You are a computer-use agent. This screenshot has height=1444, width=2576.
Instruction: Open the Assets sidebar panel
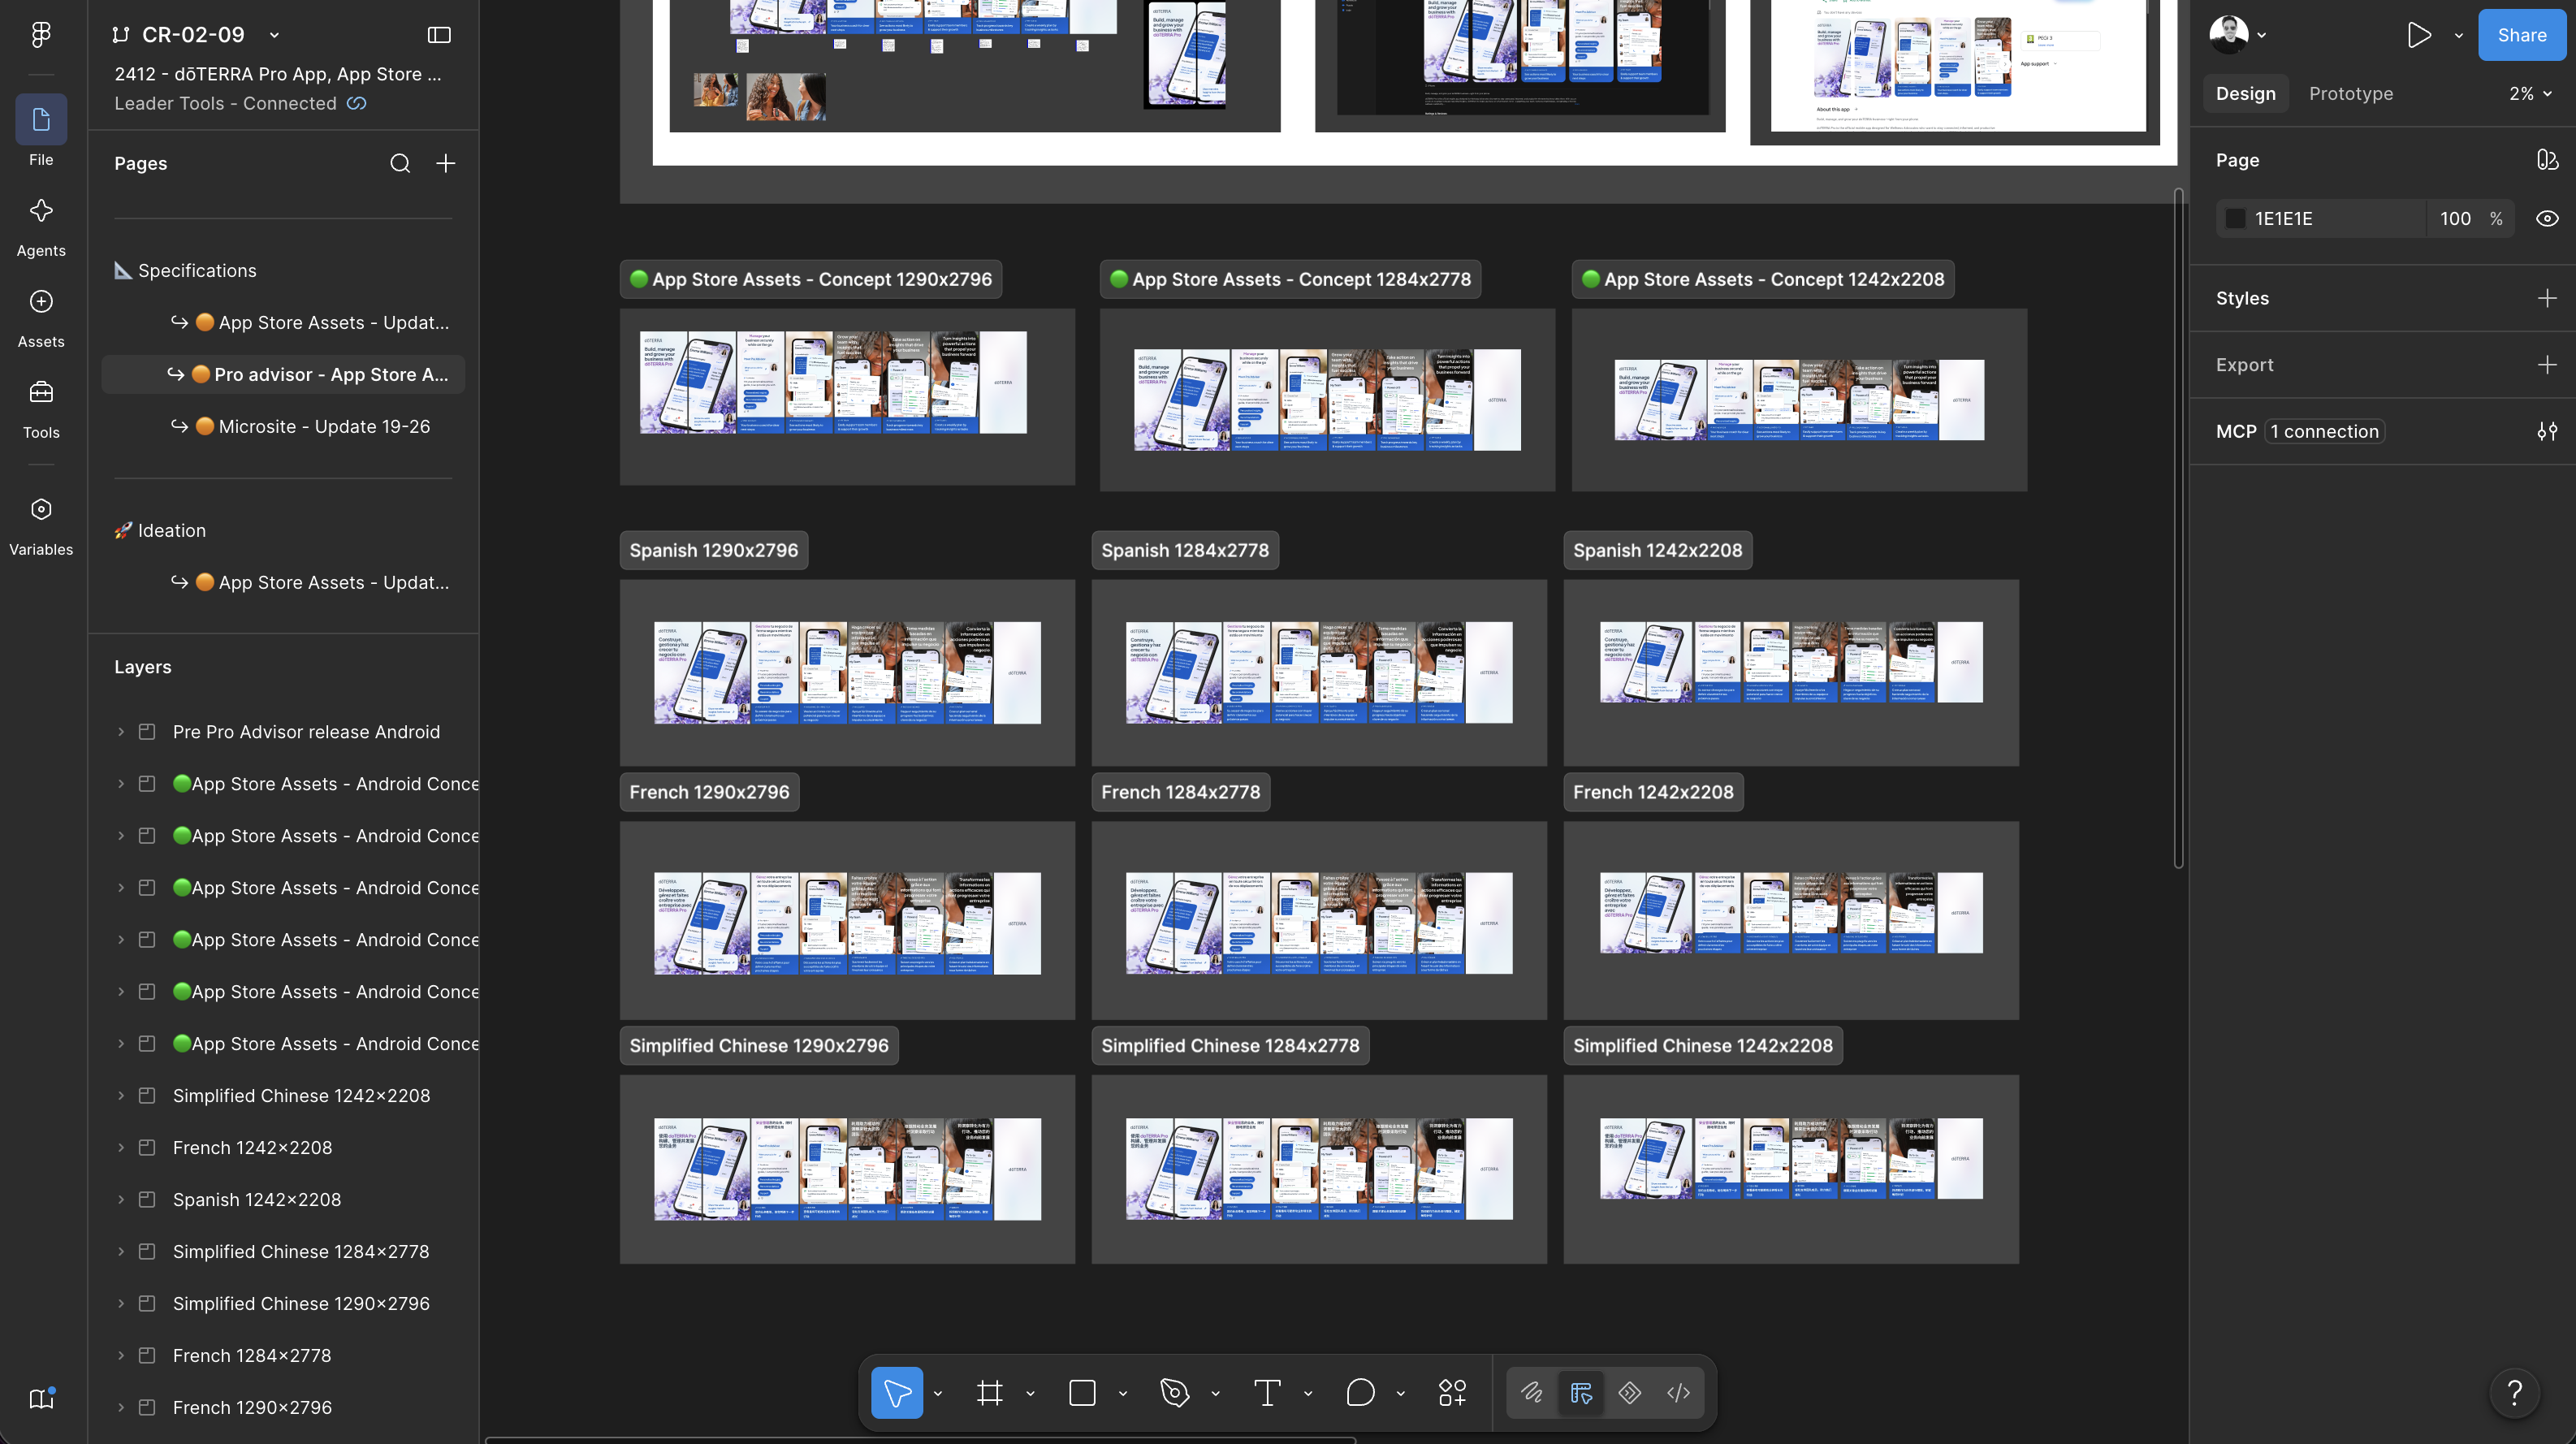(41, 317)
